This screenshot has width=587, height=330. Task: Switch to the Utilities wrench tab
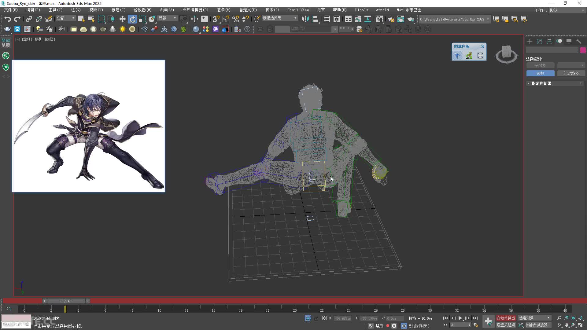[579, 41]
